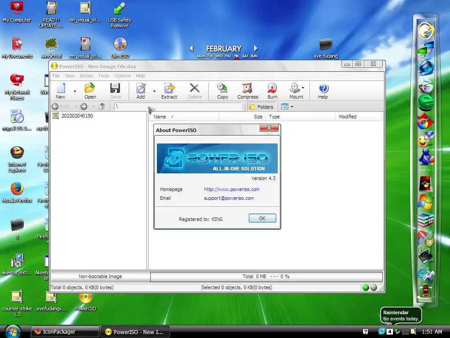Click the Open file toolbar icon
The width and height of the screenshot is (450, 338).
pos(90,91)
